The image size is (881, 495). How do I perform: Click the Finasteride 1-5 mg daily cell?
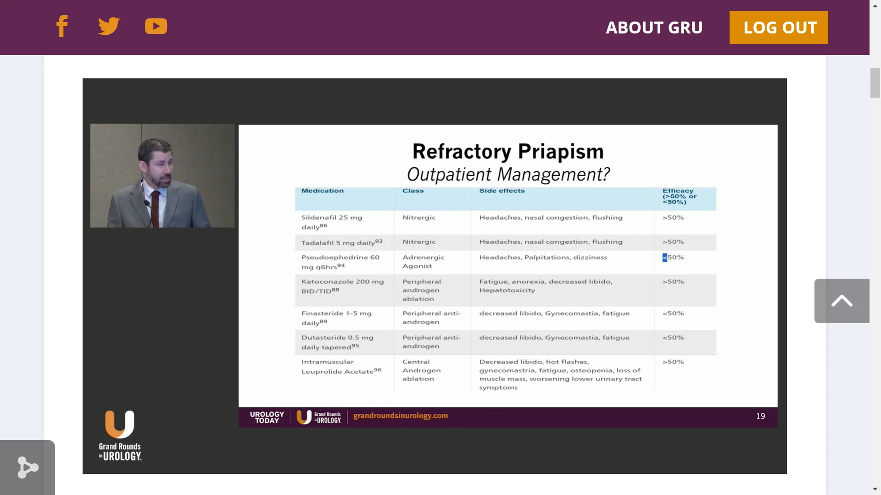click(x=336, y=318)
